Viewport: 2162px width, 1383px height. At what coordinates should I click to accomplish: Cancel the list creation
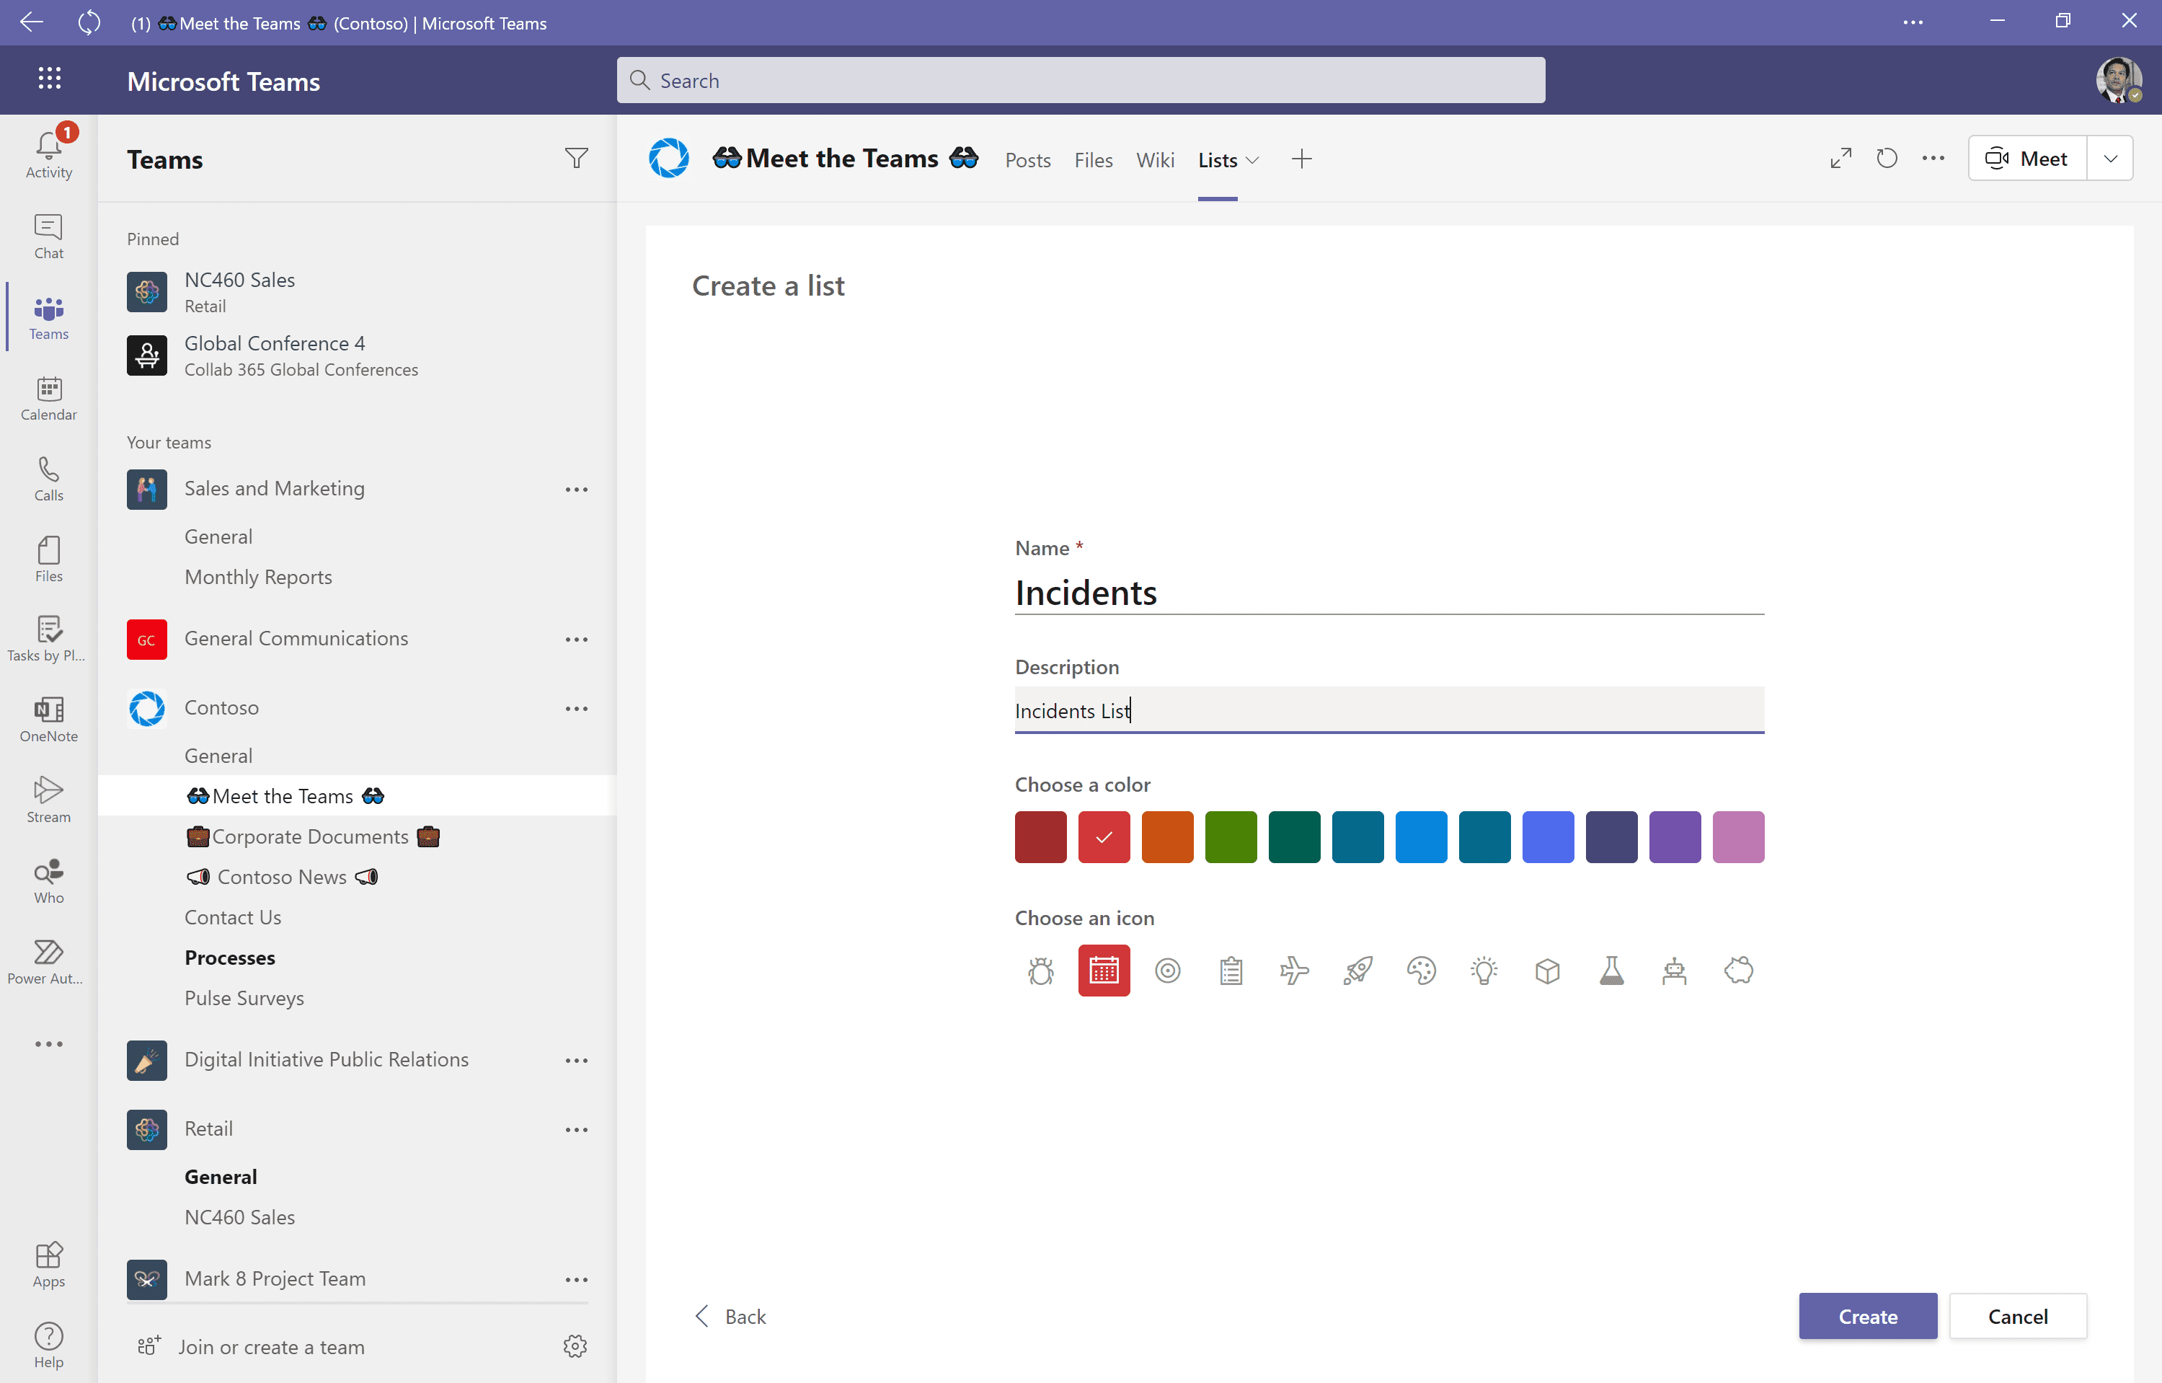tap(2017, 1317)
